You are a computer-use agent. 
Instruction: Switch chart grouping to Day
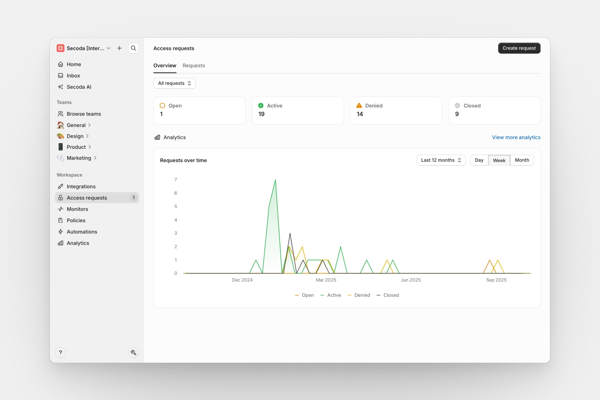tap(479, 160)
